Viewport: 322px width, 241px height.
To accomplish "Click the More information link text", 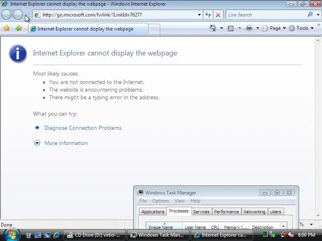I will click(66, 143).
